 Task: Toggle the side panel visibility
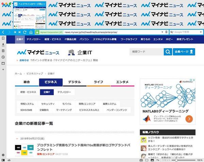(3, 160)
